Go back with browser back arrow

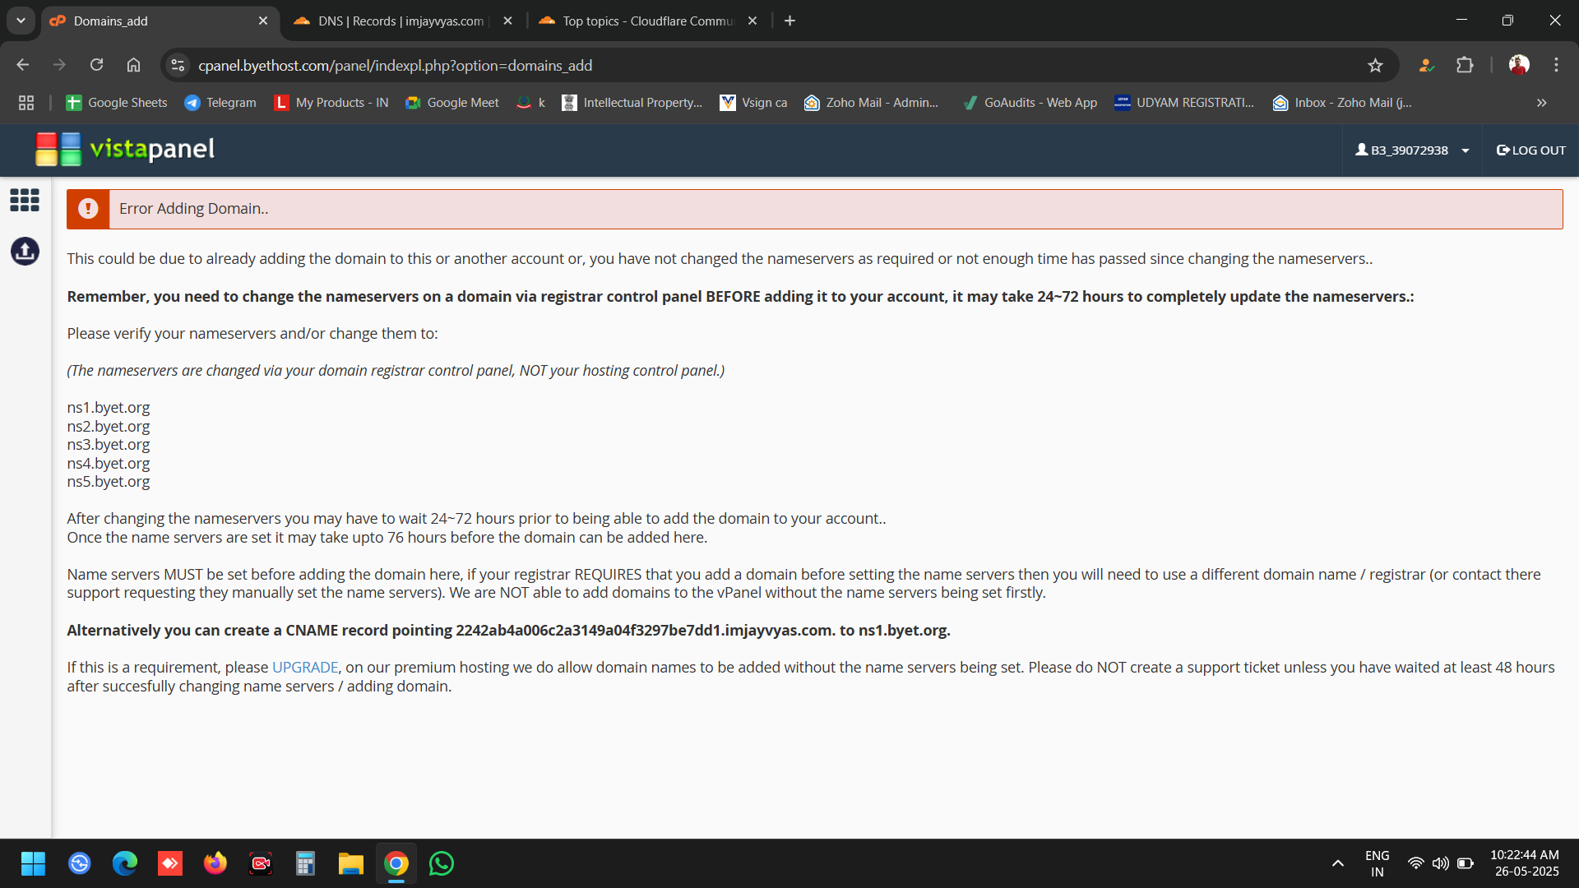[22, 65]
